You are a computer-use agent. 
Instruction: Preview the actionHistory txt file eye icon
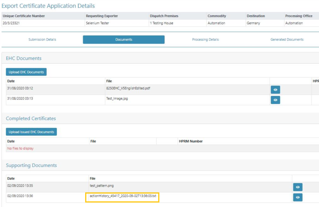(x=298, y=197)
